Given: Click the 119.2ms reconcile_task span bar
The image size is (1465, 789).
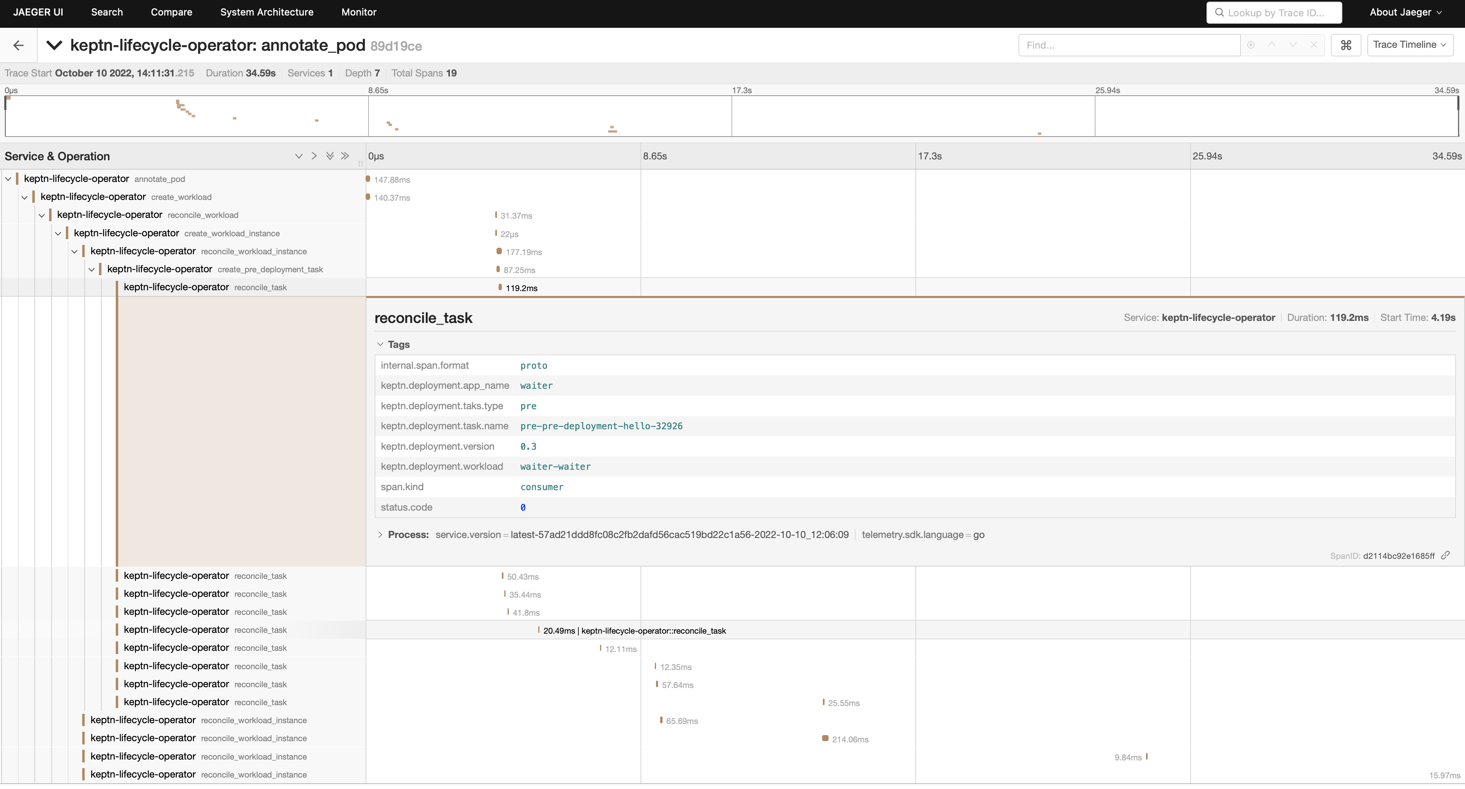Looking at the screenshot, I should click(x=500, y=288).
